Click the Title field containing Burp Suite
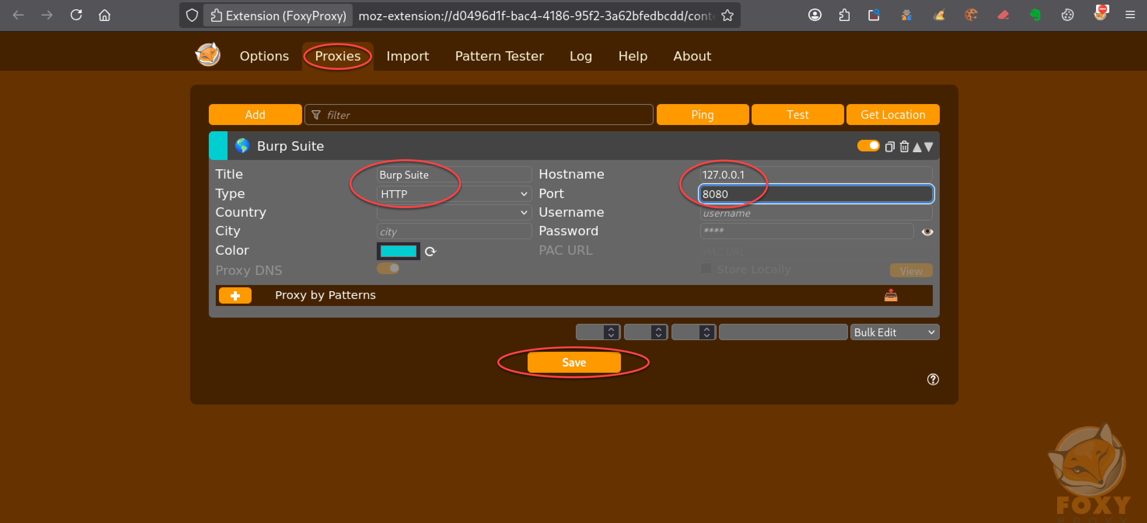The image size is (1147, 523). [454, 174]
